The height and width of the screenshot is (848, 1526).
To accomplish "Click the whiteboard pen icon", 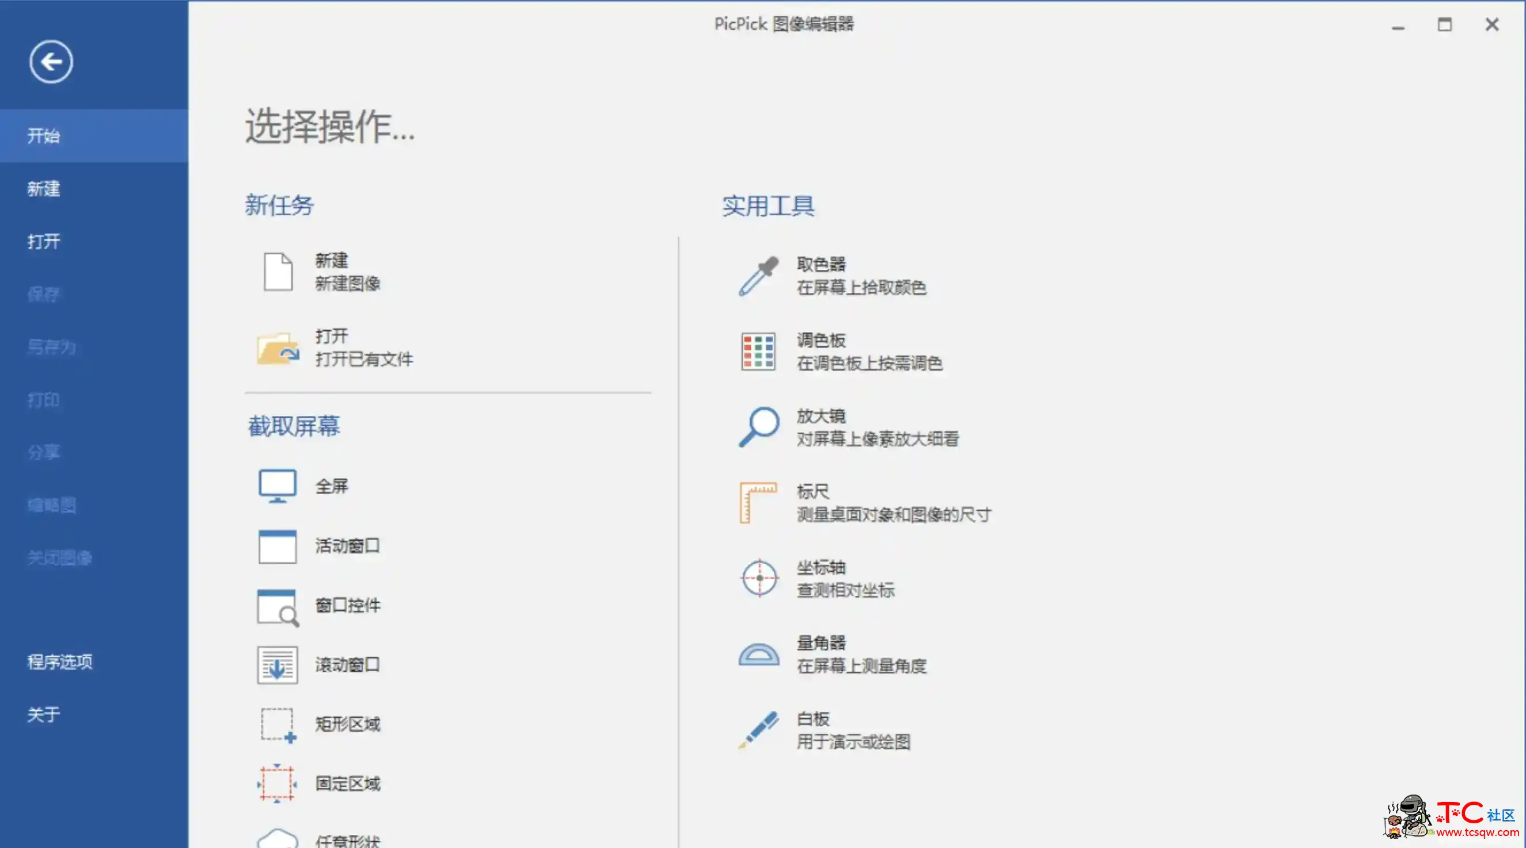I will [x=758, y=730].
